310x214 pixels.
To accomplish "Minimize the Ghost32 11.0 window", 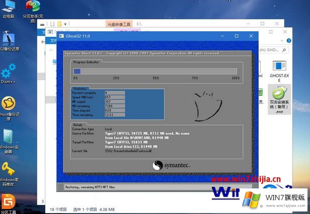I will pos(222,36).
